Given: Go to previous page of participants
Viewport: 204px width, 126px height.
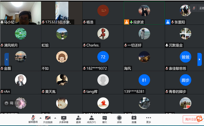Looking at the screenshot, I should tap(7, 59).
